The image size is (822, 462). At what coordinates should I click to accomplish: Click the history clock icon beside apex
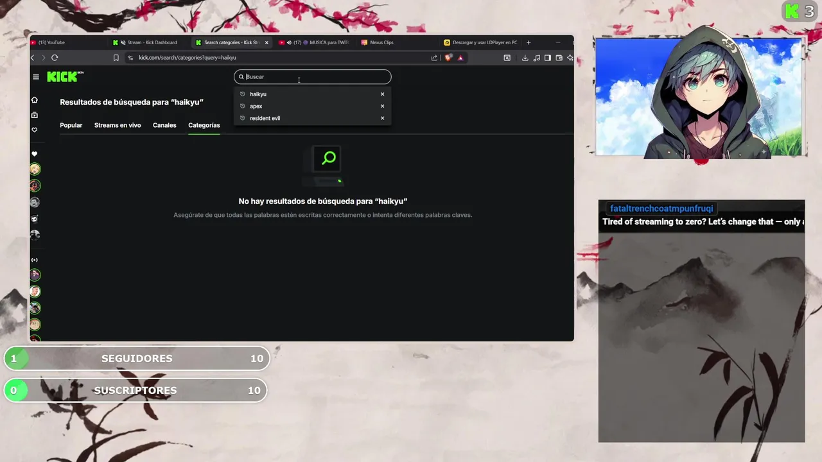243,106
